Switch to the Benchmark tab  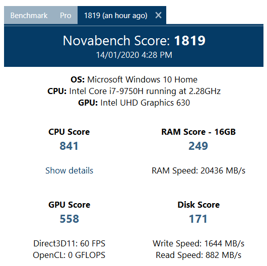click(x=29, y=16)
